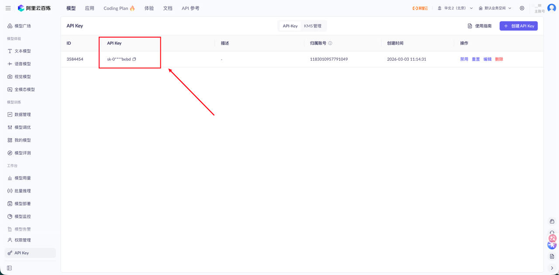Click the 创建 API Key button
The width and height of the screenshot is (559, 275).
[519, 26]
